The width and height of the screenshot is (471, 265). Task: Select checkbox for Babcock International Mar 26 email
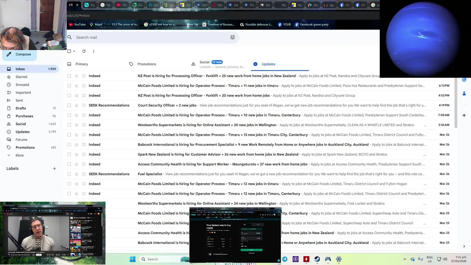(69, 145)
